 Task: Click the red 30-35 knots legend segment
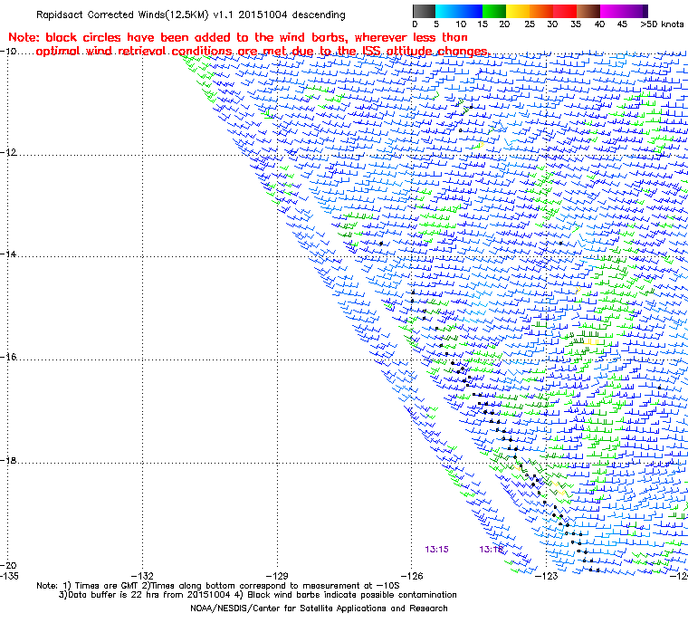tap(565, 11)
